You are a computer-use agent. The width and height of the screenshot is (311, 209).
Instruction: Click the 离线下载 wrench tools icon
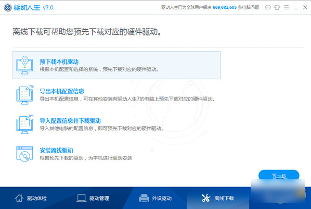(206, 198)
